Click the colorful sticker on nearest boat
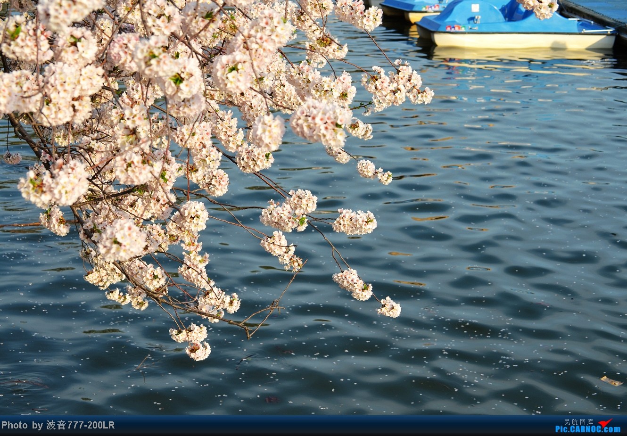Screen dimensions: 627x436 (x=455, y=28)
